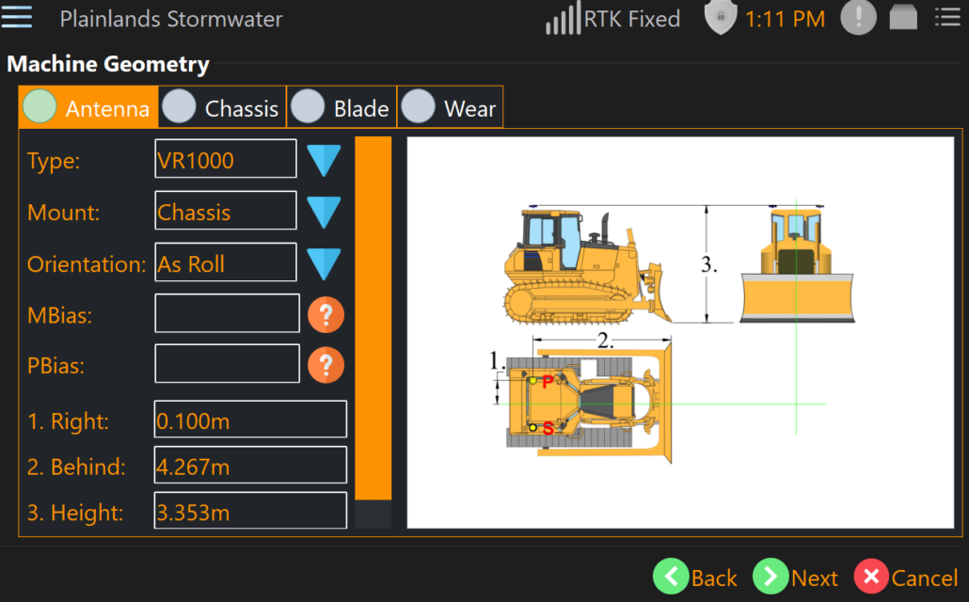Show help for MBias field
969x602 pixels.
(326, 315)
